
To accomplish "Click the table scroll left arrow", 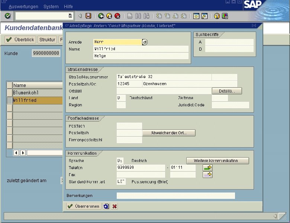I will tap(16, 153).
